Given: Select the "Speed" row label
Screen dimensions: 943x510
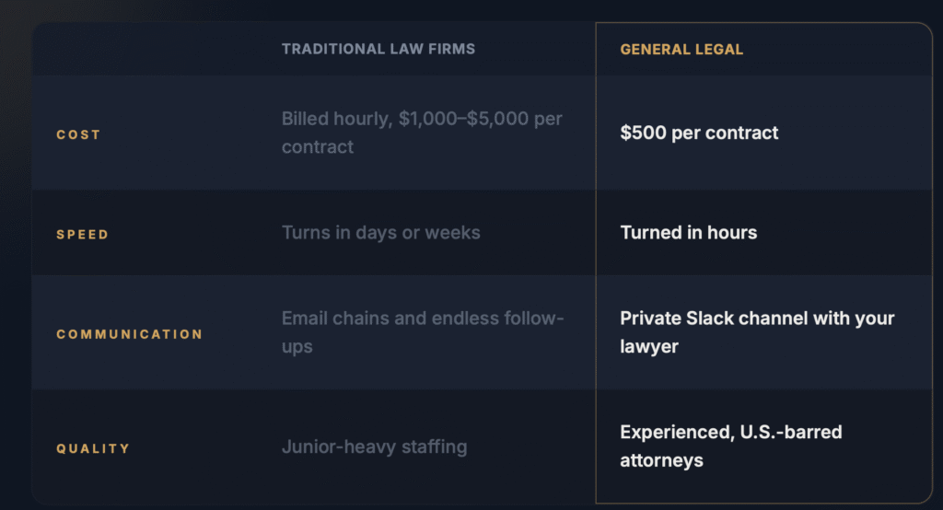Looking at the screenshot, I should click(x=83, y=235).
